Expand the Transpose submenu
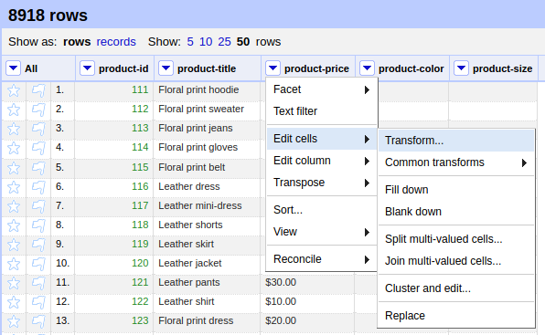 pyautogui.click(x=322, y=183)
